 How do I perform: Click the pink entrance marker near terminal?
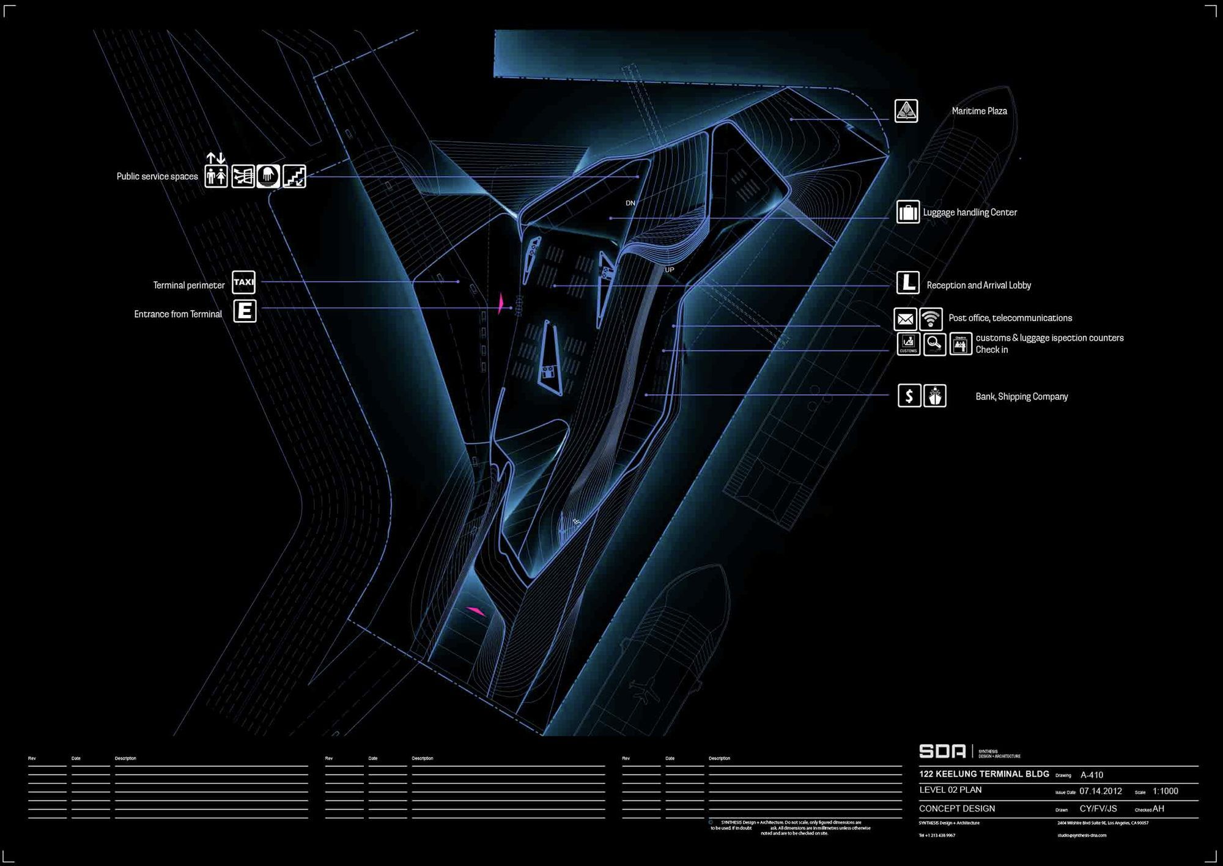tap(501, 303)
